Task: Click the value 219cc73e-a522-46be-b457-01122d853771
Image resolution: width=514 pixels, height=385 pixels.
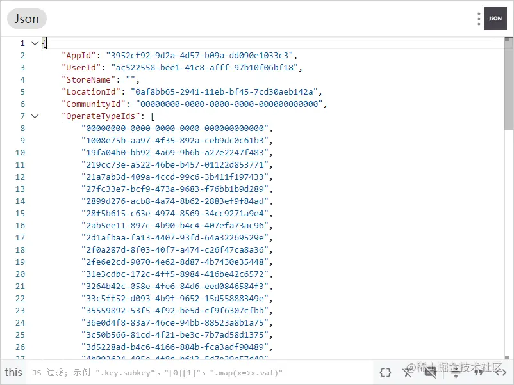Action: (x=175, y=164)
